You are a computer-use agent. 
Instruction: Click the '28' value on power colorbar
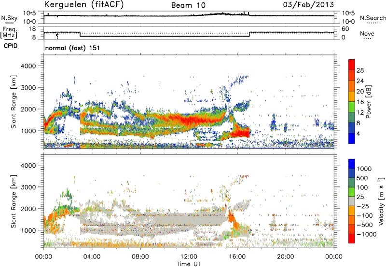tap(360, 70)
